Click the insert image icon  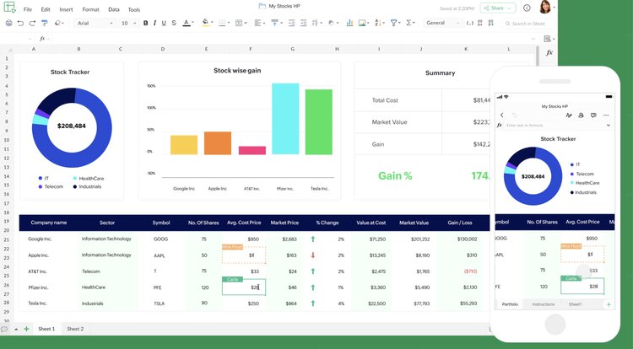tap(363, 23)
